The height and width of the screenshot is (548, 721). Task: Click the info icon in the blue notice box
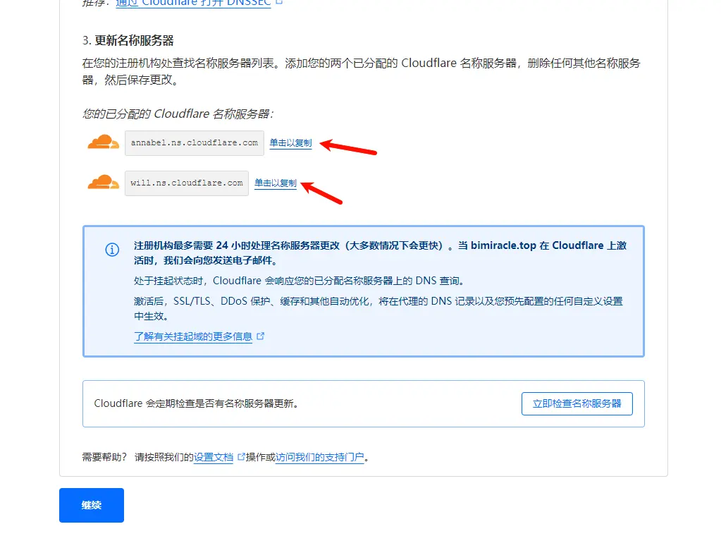click(x=112, y=250)
